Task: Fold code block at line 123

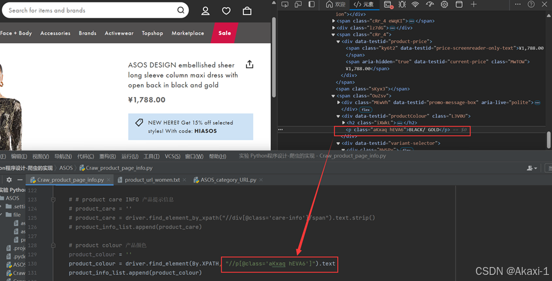Action: [53, 200]
